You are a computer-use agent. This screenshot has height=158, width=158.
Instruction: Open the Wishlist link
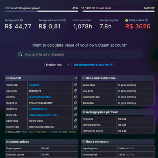pos(73,132)
